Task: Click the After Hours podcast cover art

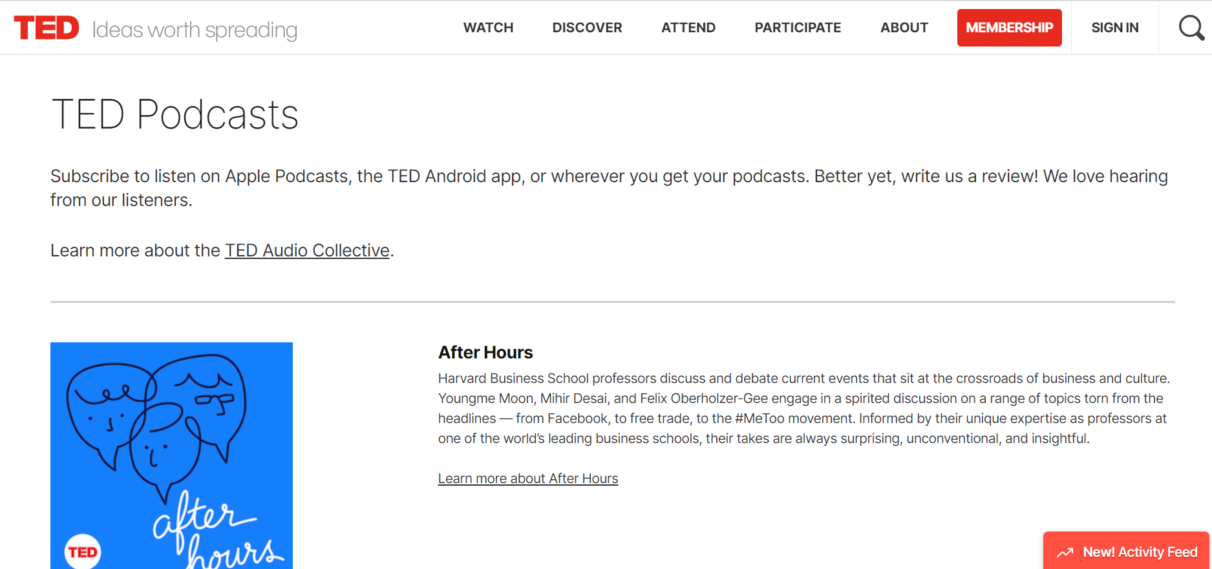Action: point(171,455)
